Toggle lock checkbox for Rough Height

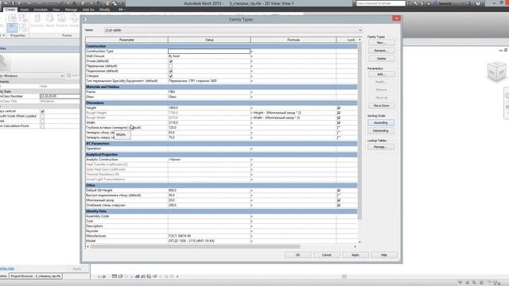339,113
